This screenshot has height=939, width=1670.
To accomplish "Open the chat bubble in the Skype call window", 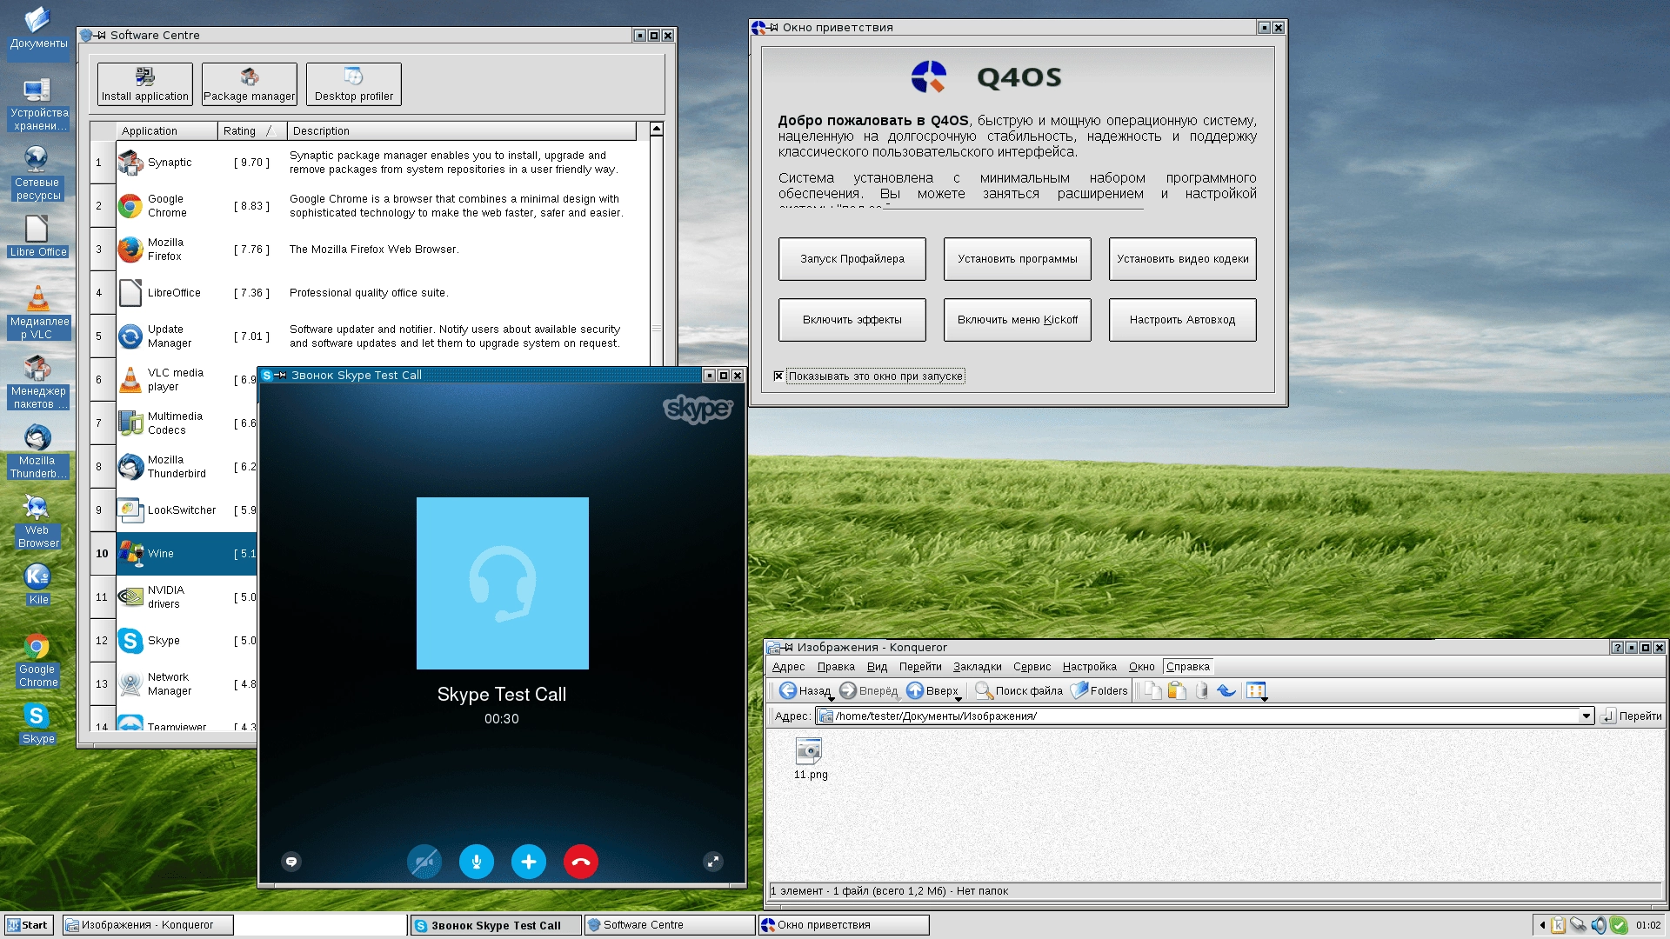I will click(291, 862).
